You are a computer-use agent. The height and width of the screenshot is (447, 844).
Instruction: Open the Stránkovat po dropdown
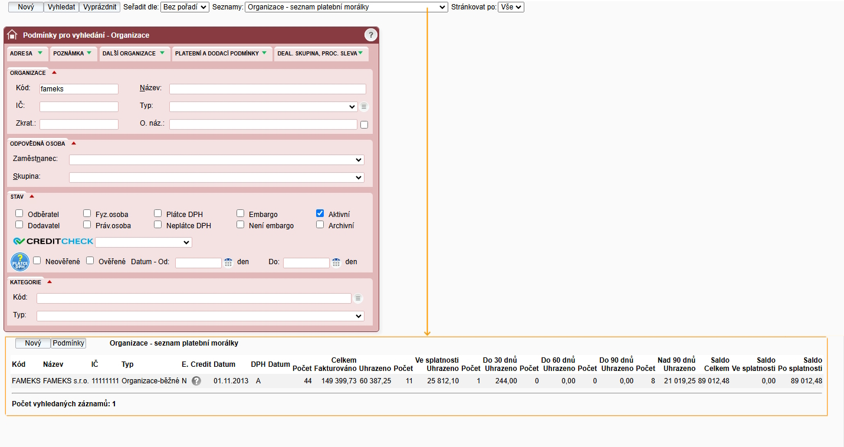point(510,7)
